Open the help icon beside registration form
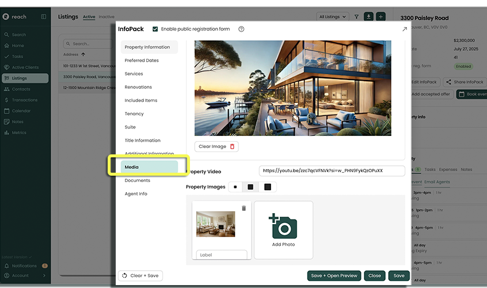 point(241,29)
